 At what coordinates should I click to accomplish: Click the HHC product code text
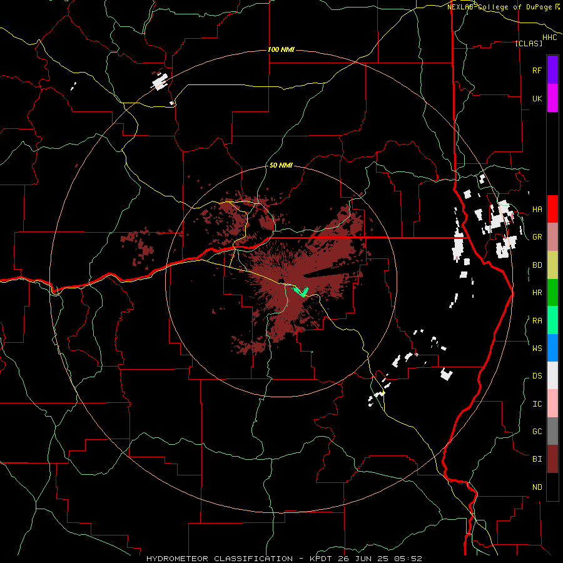(549, 38)
